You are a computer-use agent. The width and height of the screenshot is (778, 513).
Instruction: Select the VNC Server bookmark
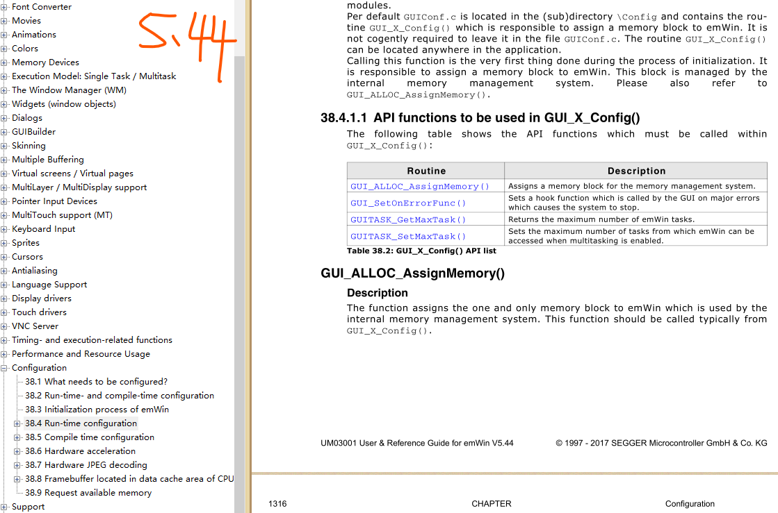tap(35, 326)
